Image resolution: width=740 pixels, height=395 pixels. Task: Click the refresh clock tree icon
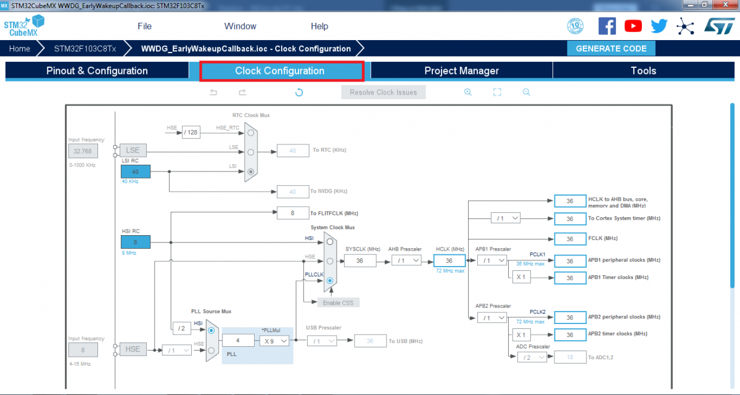tap(299, 93)
